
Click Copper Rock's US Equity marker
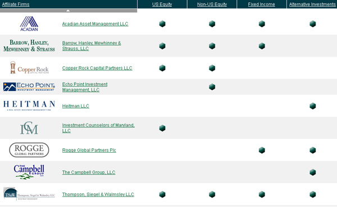tap(162, 68)
